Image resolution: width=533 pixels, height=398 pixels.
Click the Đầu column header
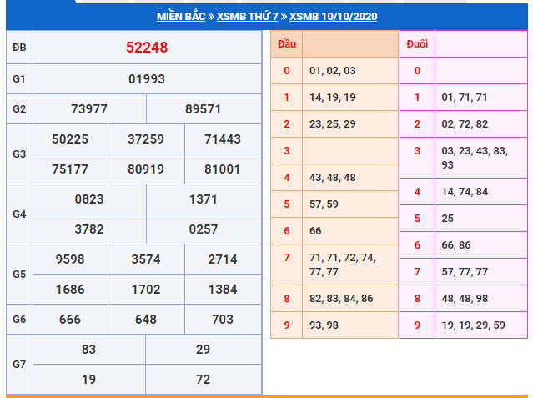tap(287, 44)
